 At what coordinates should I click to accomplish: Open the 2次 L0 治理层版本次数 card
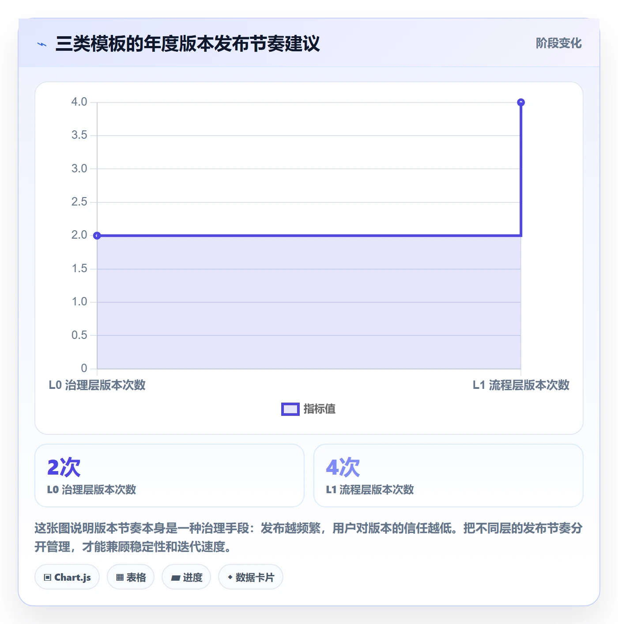point(170,476)
